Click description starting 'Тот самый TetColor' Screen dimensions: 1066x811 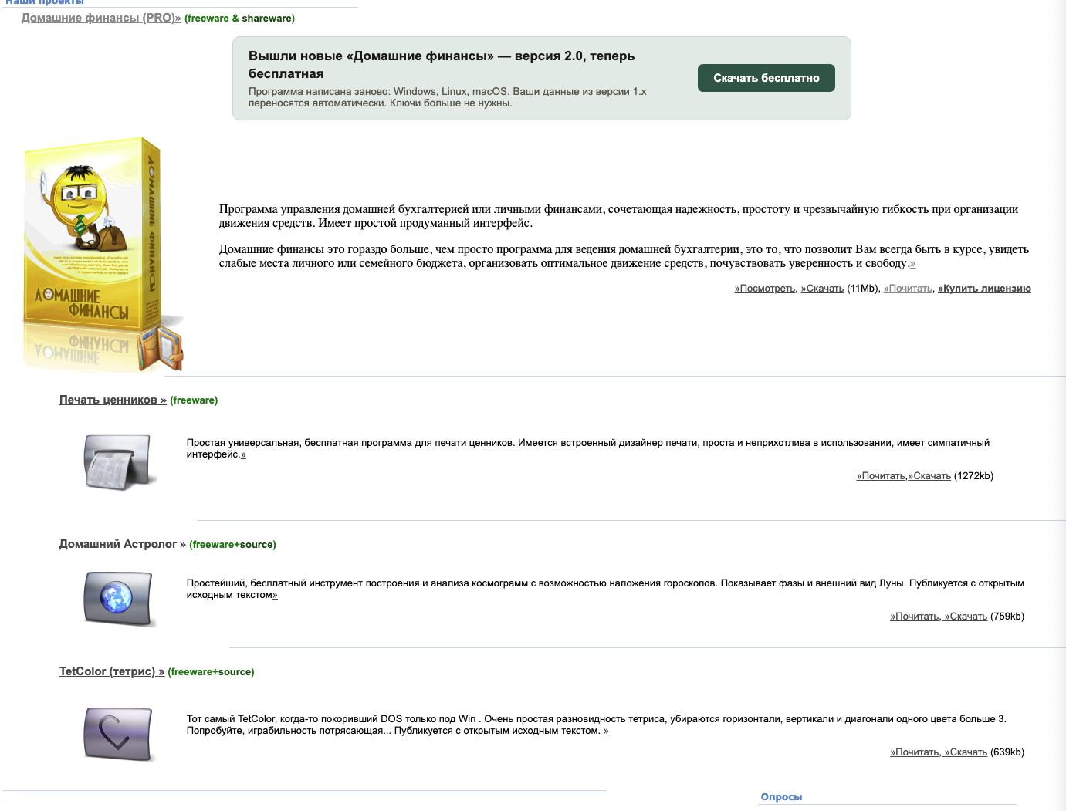(x=596, y=725)
